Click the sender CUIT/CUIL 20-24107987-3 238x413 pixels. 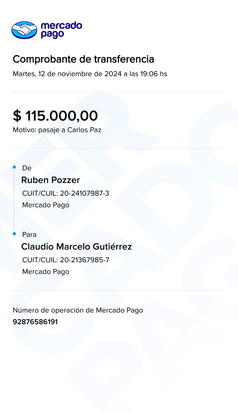[66, 193]
